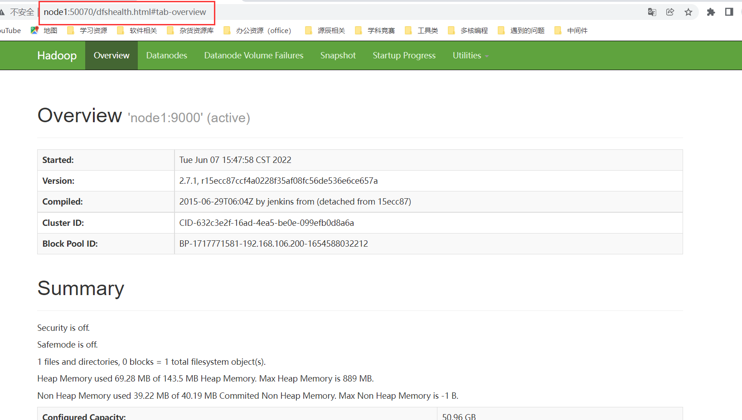This screenshot has height=420, width=742.
Task: Click the not-secure warning icon
Action: [x=2, y=12]
